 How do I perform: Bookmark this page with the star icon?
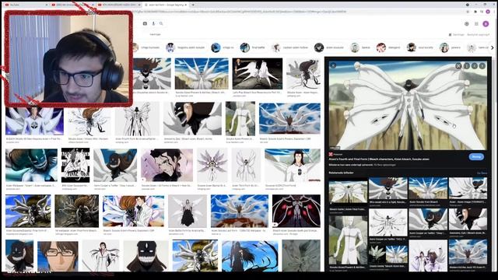468,12
